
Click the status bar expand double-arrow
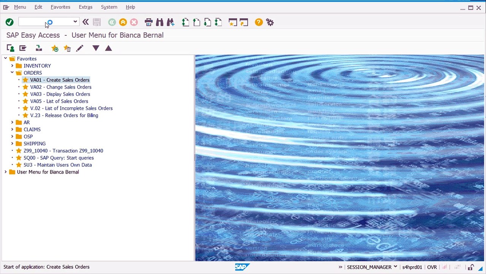click(340, 267)
